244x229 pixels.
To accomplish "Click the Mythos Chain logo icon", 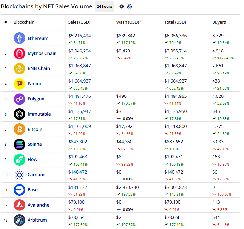I will pos(19,53).
